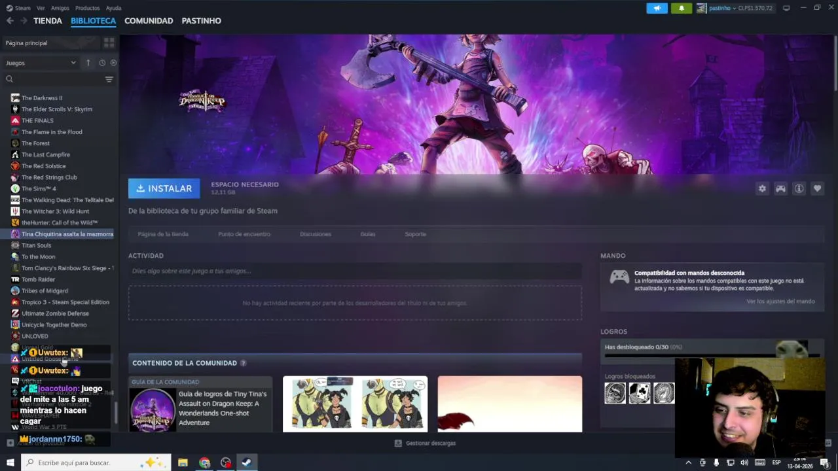The height and width of the screenshot is (471, 838).
Task: Open Windows Start menu
Action: point(10,462)
